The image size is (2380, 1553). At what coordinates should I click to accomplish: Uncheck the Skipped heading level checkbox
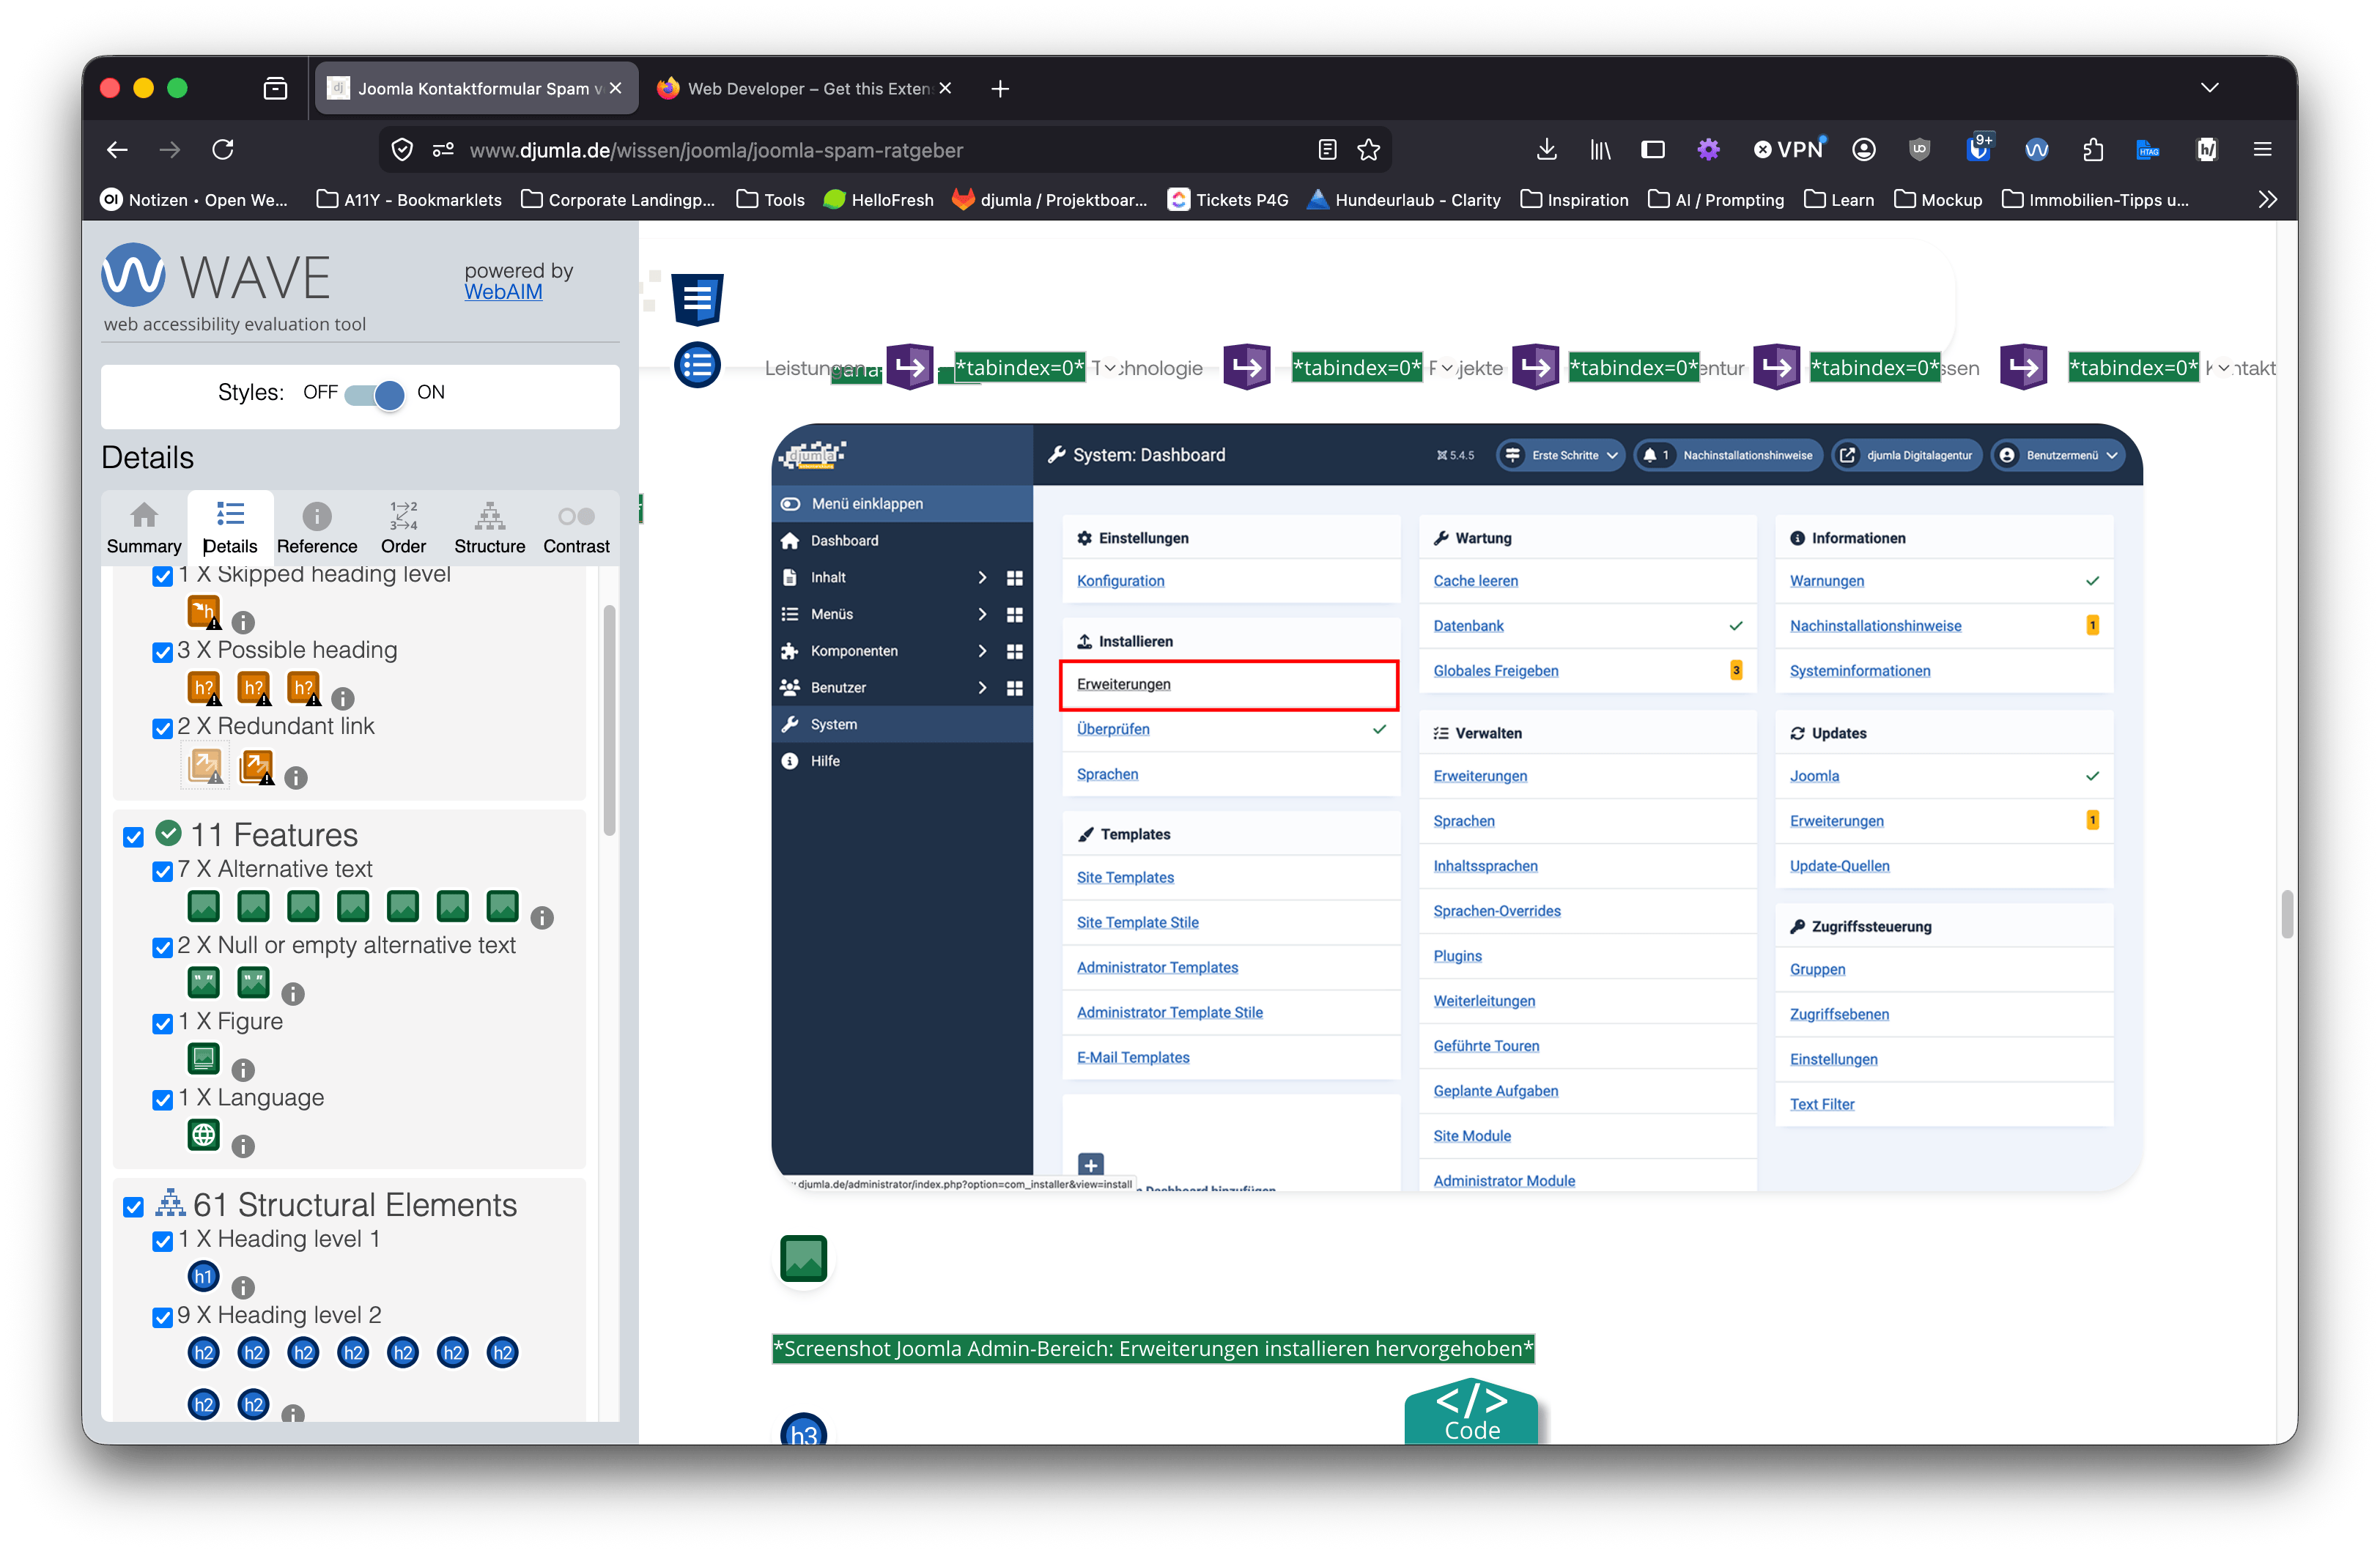click(162, 577)
